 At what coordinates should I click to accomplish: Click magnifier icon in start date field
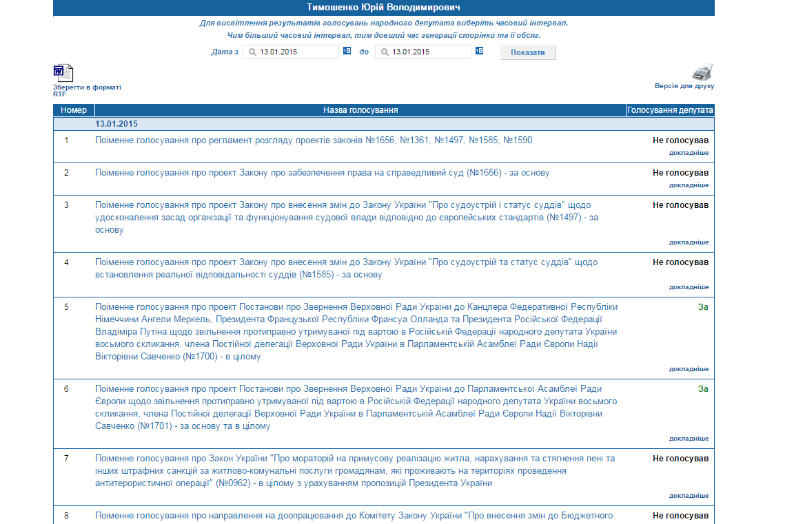click(252, 52)
